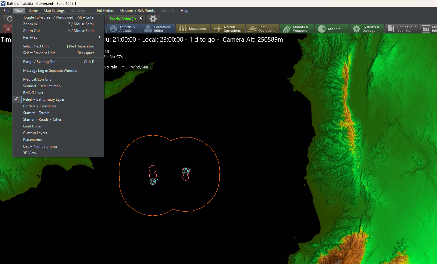Open the Help menu
Viewport: 437px width, 264px height.
(x=184, y=11)
